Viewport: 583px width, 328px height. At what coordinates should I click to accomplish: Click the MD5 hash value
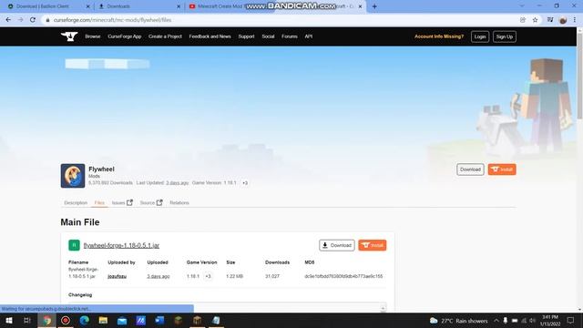(343, 276)
